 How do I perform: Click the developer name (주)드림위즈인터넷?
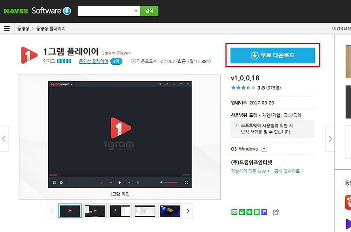252,162
